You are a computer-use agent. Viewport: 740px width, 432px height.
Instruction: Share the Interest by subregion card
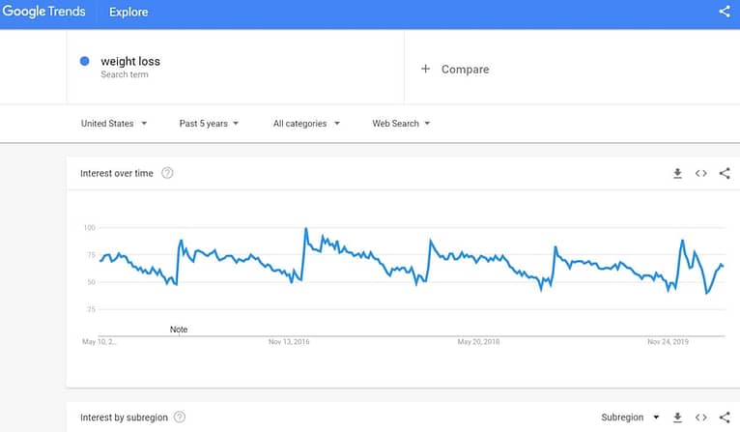coord(725,418)
